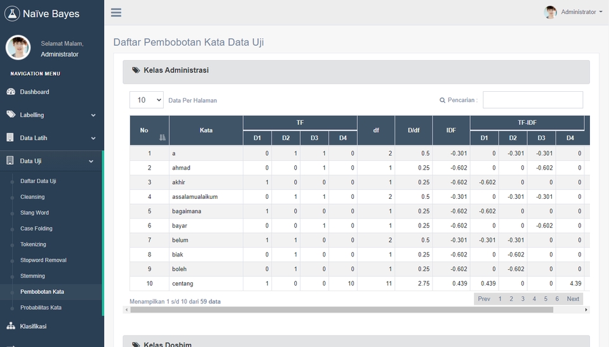Viewport: 609px width, 347px height.
Task: Click the Data Latih document icon
Action: (x=10, y=137)
